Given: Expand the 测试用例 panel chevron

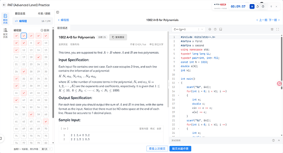Looking at the screenshot, I should [x=279, y=140].
